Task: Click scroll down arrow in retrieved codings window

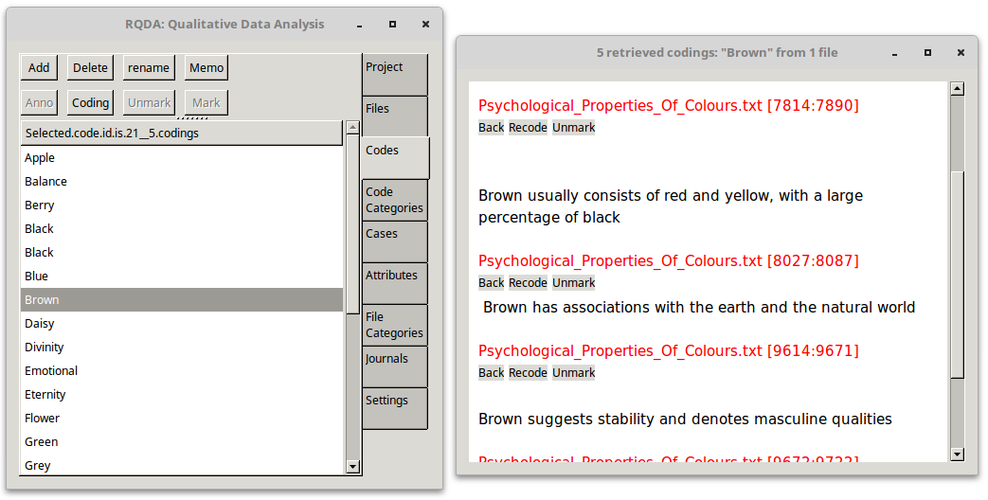Action: (x=957, y=454)
